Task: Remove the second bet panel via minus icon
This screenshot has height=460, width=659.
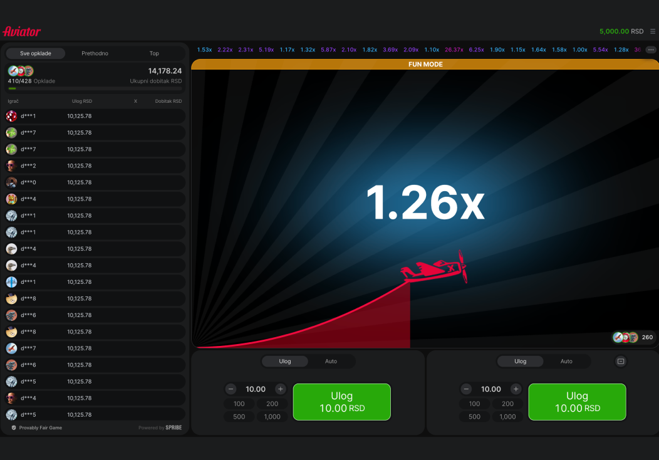Action: point(621,361)
